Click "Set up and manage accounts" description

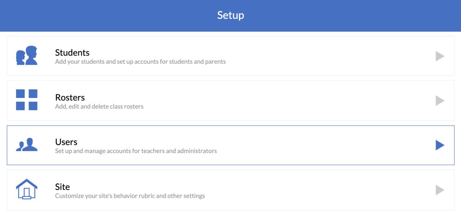[136, 151]
